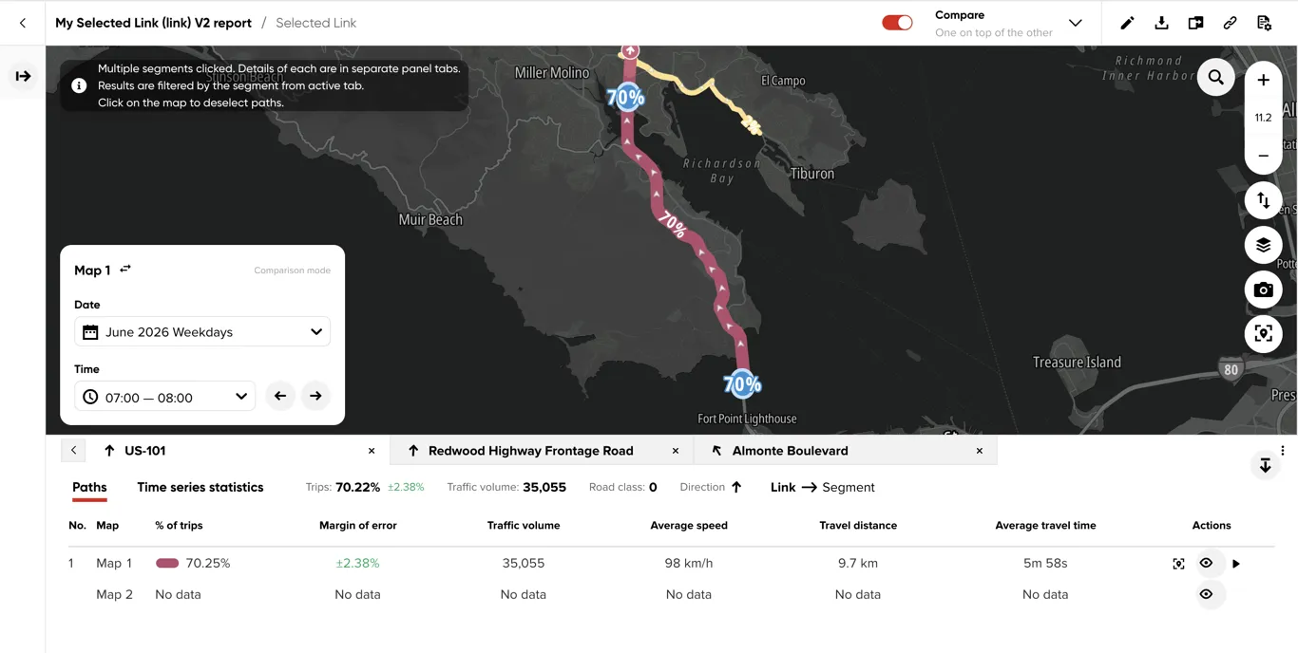1298x653 pixels.
Task: Open My Selected Link V2 report breadcrumb
Action: click(153, 23)
